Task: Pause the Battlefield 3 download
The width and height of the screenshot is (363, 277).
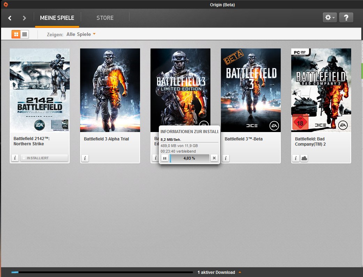Action: [164, 158]
